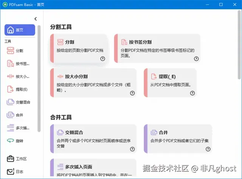Select the 按大小 split-by-size sidebar icon
242x179 pixels.
(x=10, y=76)
